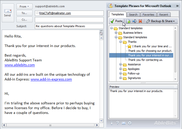Expand the Business letters folder
Viewport: 182px width, 129px height.
[116, 33]
